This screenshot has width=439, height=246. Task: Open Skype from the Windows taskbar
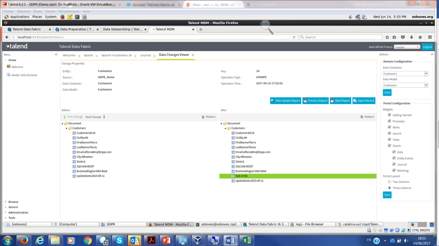tap(120, 240)
